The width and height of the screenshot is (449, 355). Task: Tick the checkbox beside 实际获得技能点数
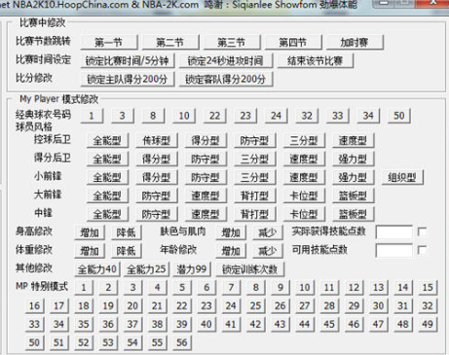point(423,231)
